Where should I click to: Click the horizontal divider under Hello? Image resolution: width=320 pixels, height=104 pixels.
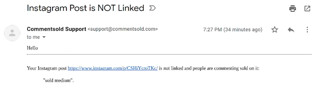[169, 54]
